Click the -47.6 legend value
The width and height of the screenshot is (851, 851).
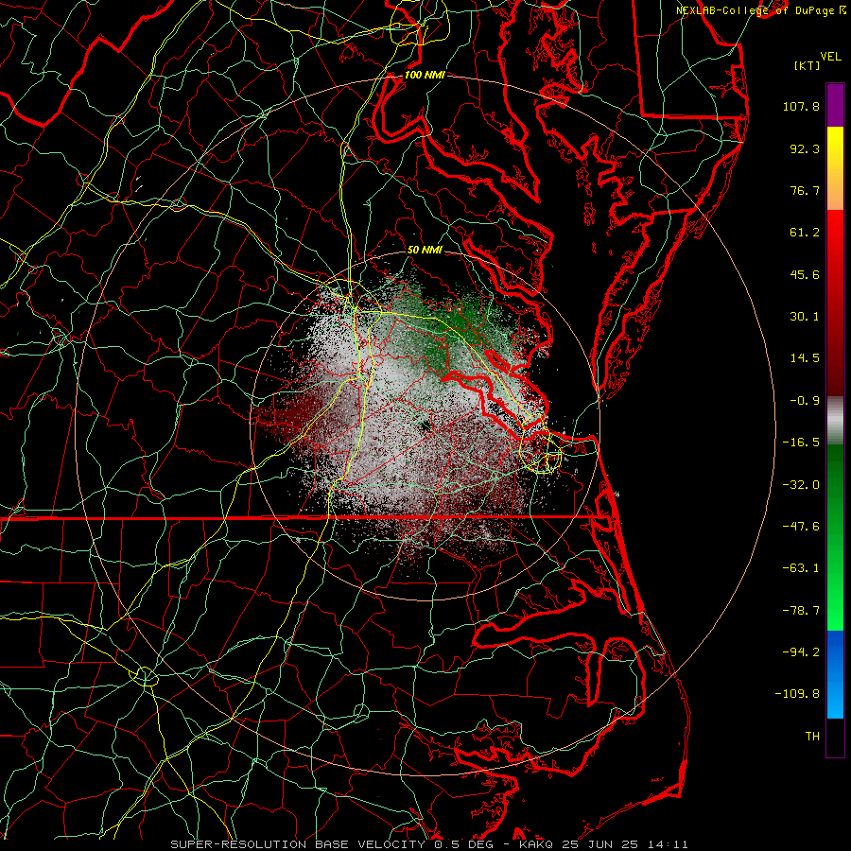(801, 527)
